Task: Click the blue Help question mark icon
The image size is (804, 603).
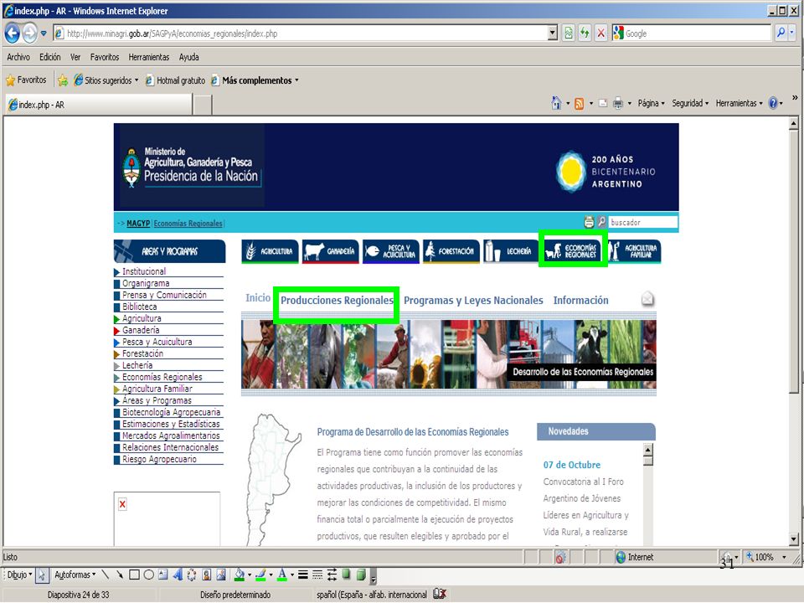Action: pos(773,103)
